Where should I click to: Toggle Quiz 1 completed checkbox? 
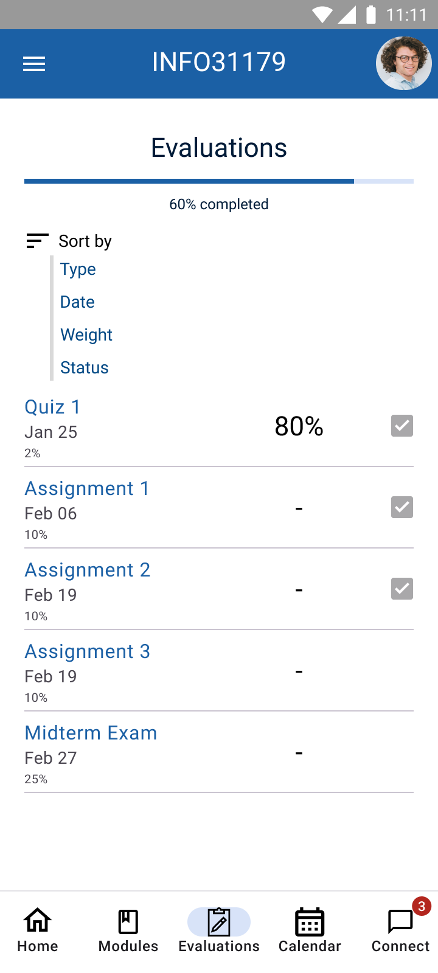coord(402,426)
